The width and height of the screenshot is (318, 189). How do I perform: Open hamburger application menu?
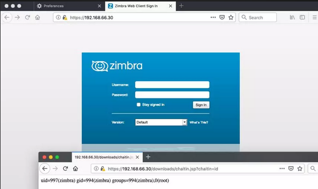314,17
